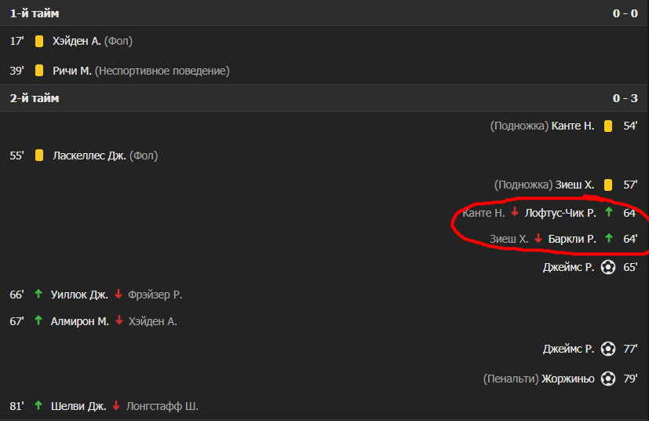
Task: Open player Лофтус-Чик Р. link
Action: tap(560, 213)
